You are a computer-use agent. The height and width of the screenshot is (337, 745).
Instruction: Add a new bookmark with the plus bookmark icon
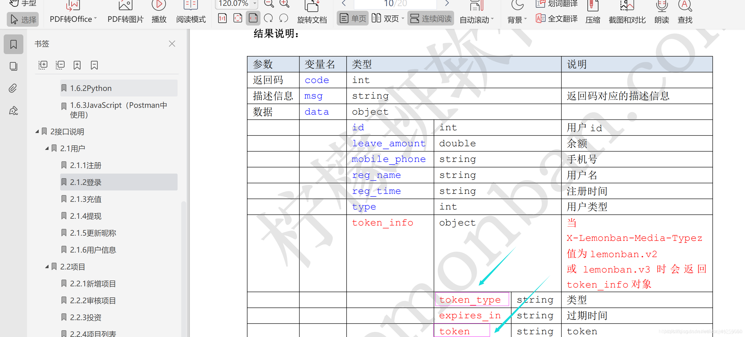pos(77,65)
